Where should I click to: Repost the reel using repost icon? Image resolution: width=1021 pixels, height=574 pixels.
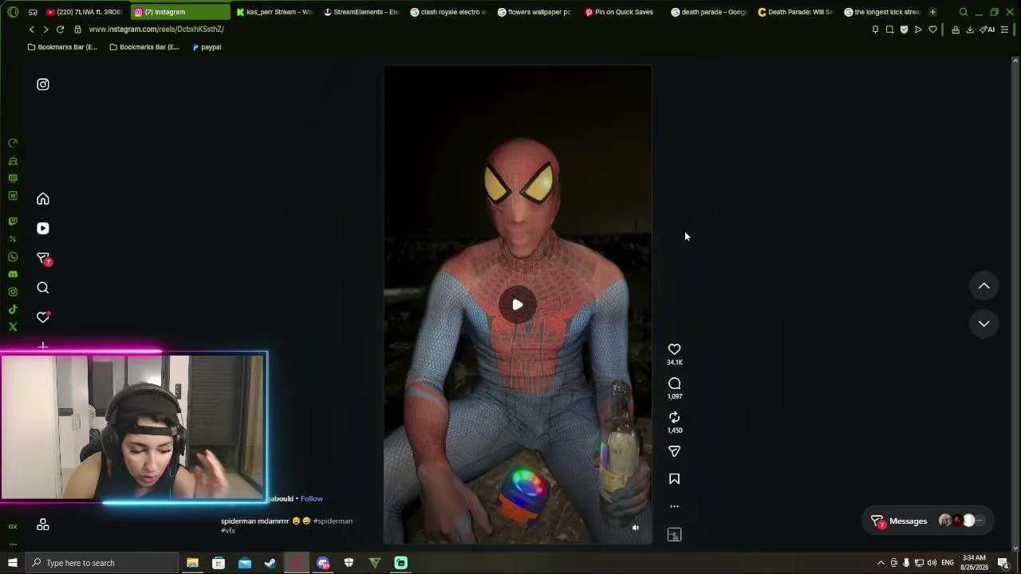tap(674, 418)
